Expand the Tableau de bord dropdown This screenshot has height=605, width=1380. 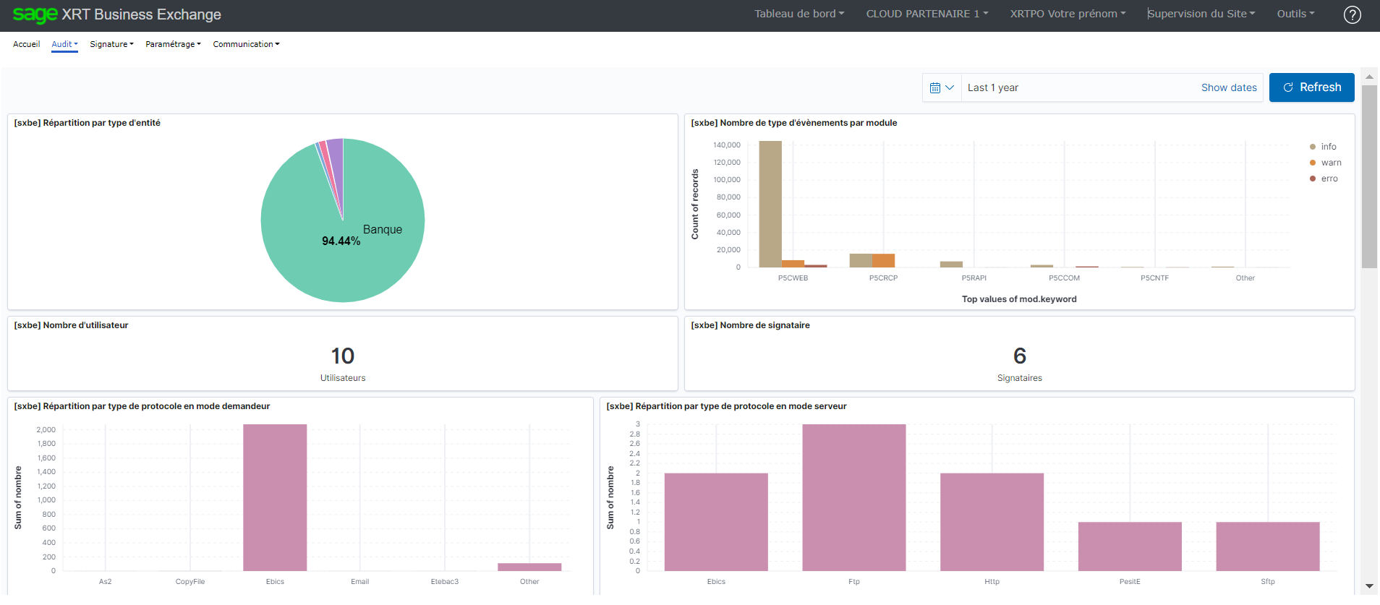tap(799, 14)
